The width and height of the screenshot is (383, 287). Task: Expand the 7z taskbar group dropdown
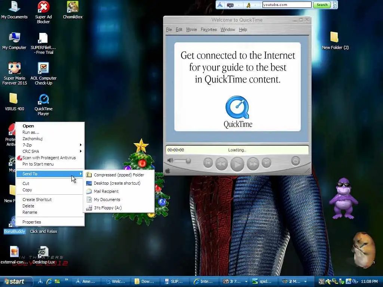tap(246, 282)
